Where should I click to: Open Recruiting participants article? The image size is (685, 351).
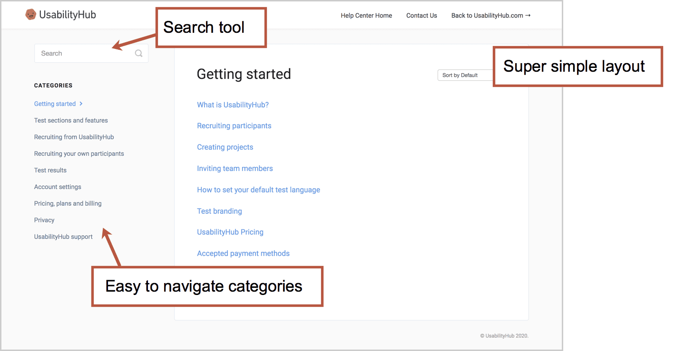[234, 126]
